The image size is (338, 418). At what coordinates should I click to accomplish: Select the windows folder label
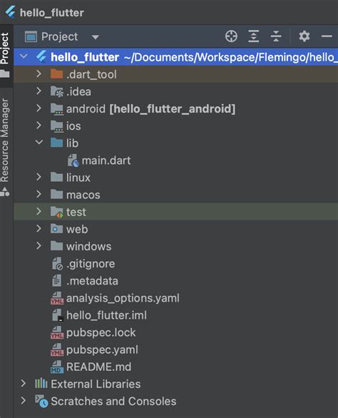point(88,247)
